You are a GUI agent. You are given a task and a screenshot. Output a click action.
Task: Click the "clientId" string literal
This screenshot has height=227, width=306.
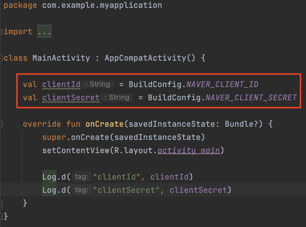pyautogui.click(x=117, y=177)
